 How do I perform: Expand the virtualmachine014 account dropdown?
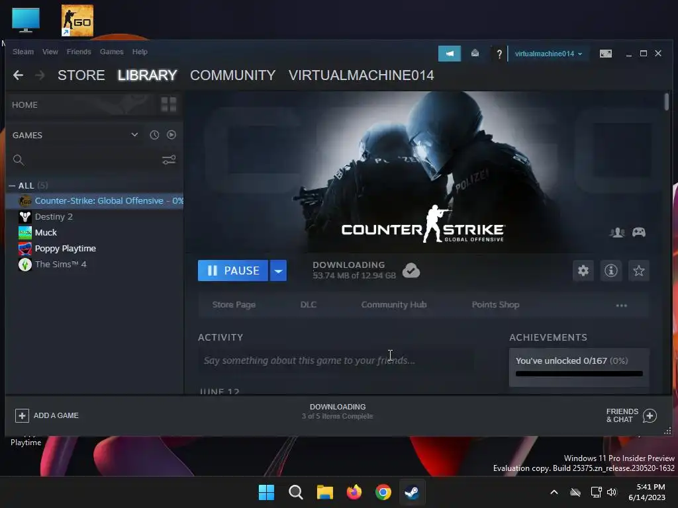coord(548,54)
